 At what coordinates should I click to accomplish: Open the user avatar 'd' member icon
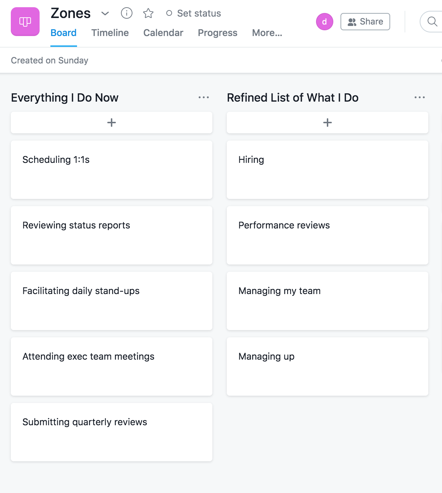click(x=324, y=22)
